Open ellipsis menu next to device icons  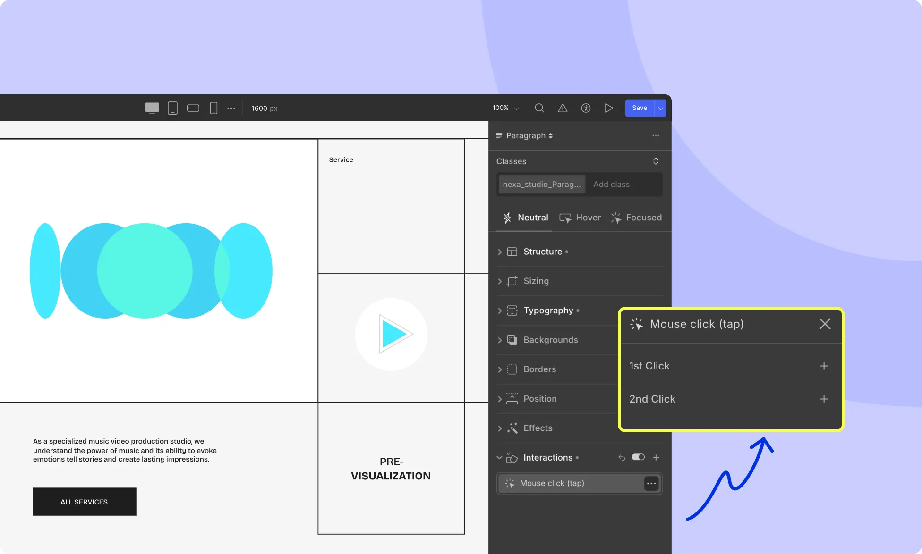[x=231, y=108]
